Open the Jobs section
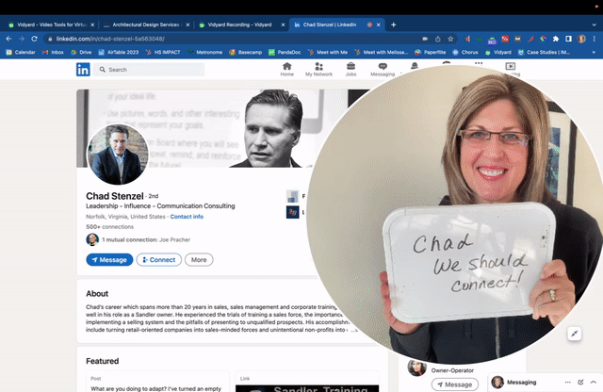Viewport: 603px width, 392px height. pos(350,69)
